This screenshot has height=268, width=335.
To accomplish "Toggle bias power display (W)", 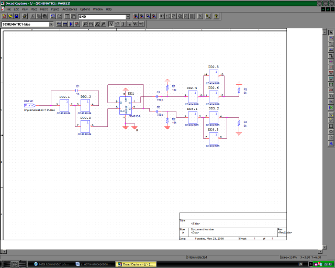I will click(136, 24).
